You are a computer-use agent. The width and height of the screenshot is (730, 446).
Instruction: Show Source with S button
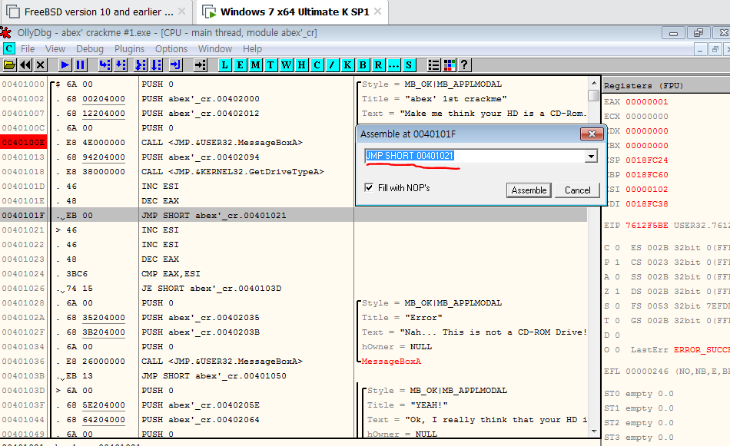(409, 65)
